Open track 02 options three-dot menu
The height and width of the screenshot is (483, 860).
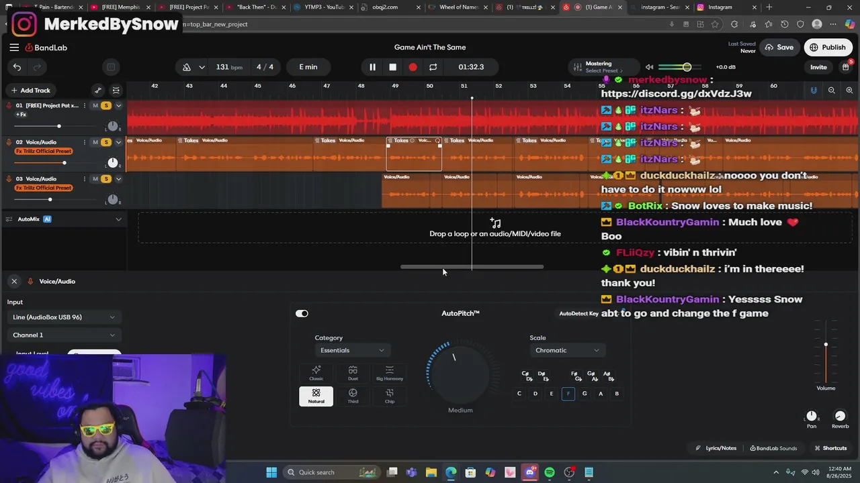85,142
